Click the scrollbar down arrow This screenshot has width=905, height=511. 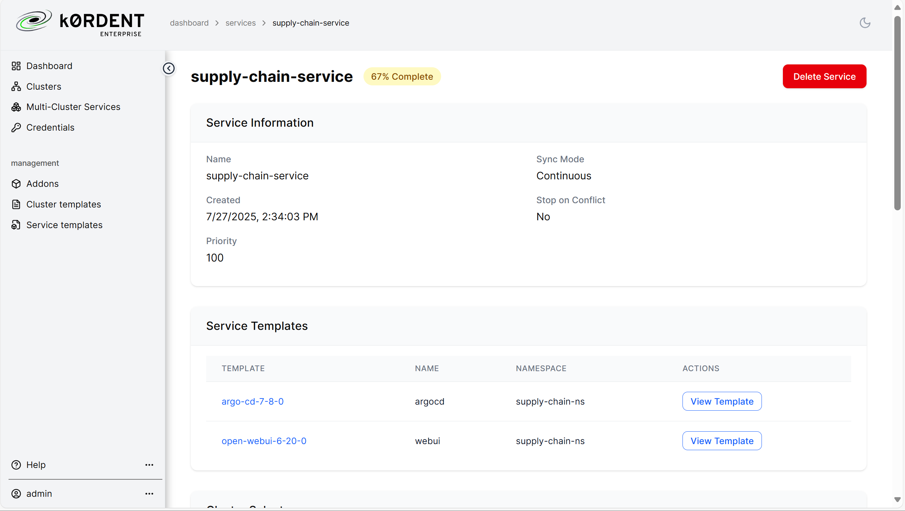(x=897, y=500)
